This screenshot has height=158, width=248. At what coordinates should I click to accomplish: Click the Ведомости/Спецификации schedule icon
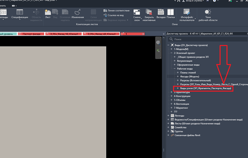(x=172, y=120)
